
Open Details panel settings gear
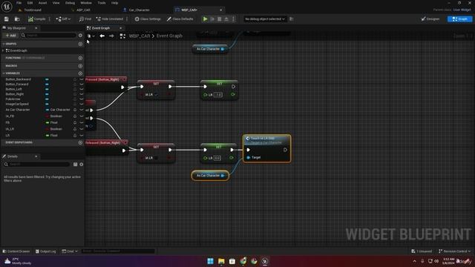tap(81, 165)
